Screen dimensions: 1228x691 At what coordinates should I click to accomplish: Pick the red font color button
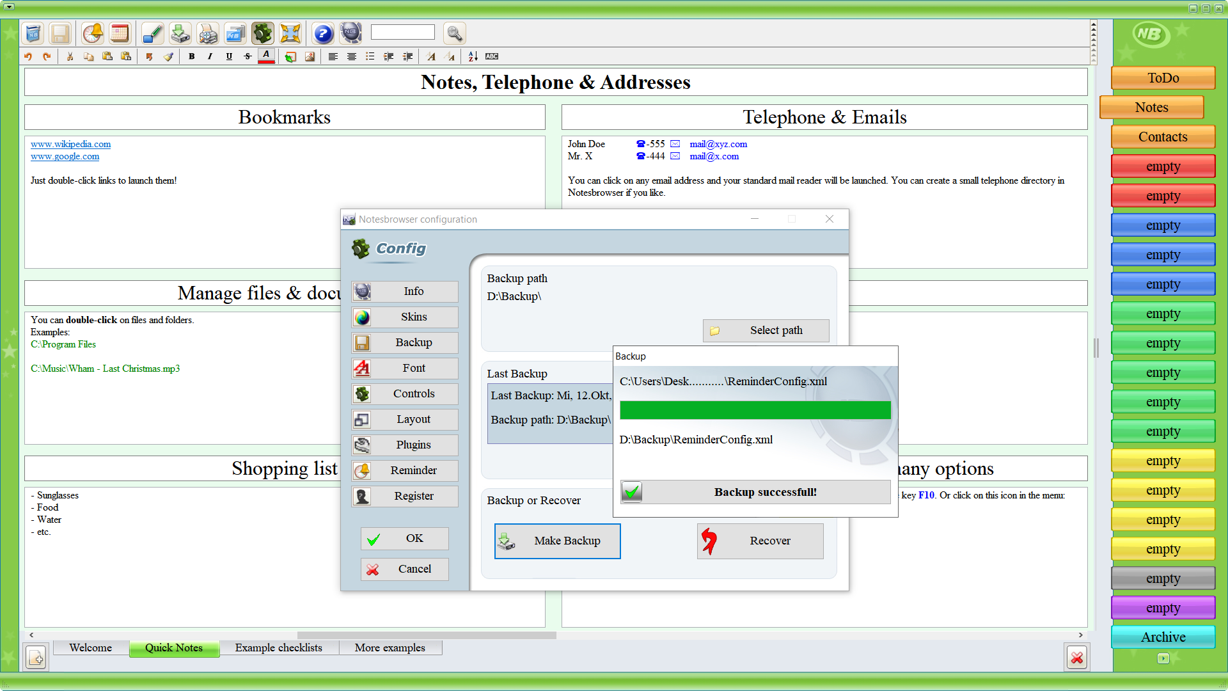(267, 56)
